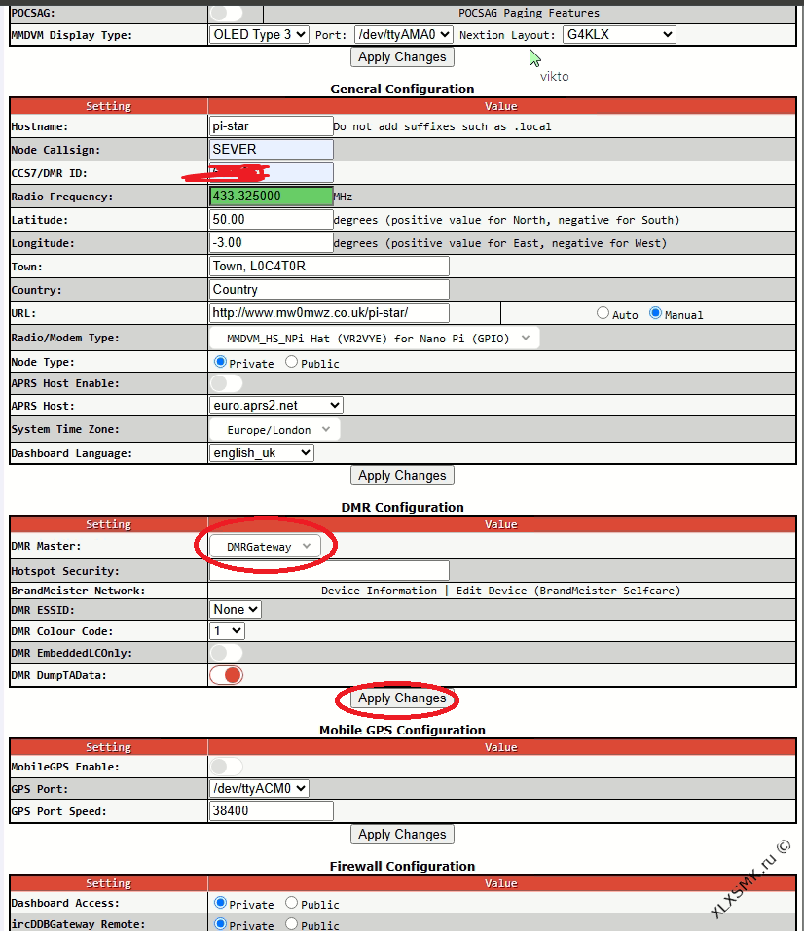Viewport: 804px width, 931px height.
Task: Click Apply Changes under Mobile GPS Configuration
Action: (402, 835)
